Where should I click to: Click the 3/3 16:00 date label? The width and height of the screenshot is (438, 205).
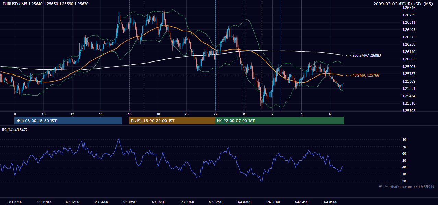coord(129,202)
